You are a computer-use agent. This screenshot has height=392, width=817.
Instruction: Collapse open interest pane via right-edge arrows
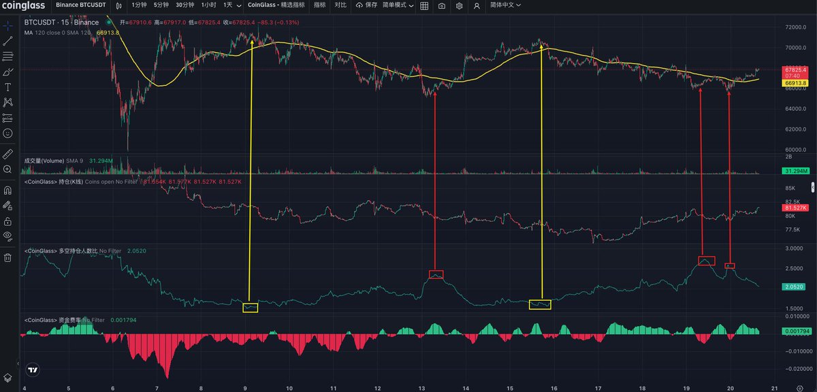pyautogui.click(x=812, y=186)
